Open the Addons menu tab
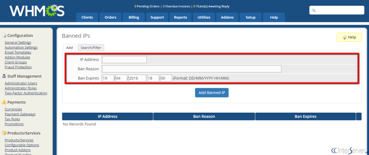Image resolution: width=369 pixels, height=155 pixels. (227, 17)
